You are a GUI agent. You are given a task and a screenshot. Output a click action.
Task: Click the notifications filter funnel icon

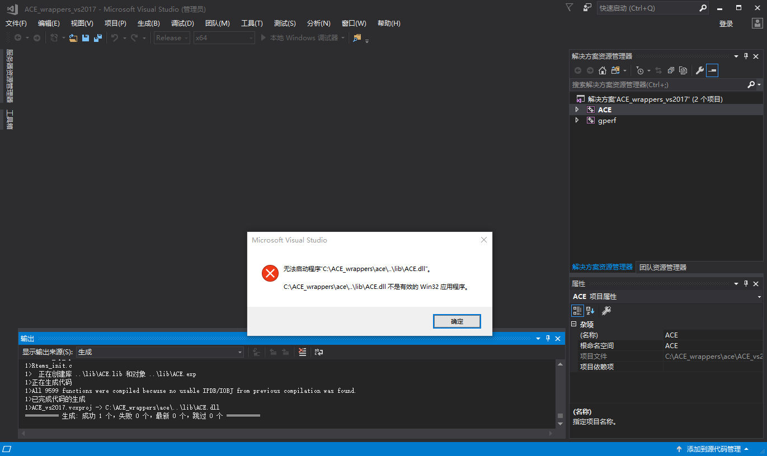coord(570,8)
